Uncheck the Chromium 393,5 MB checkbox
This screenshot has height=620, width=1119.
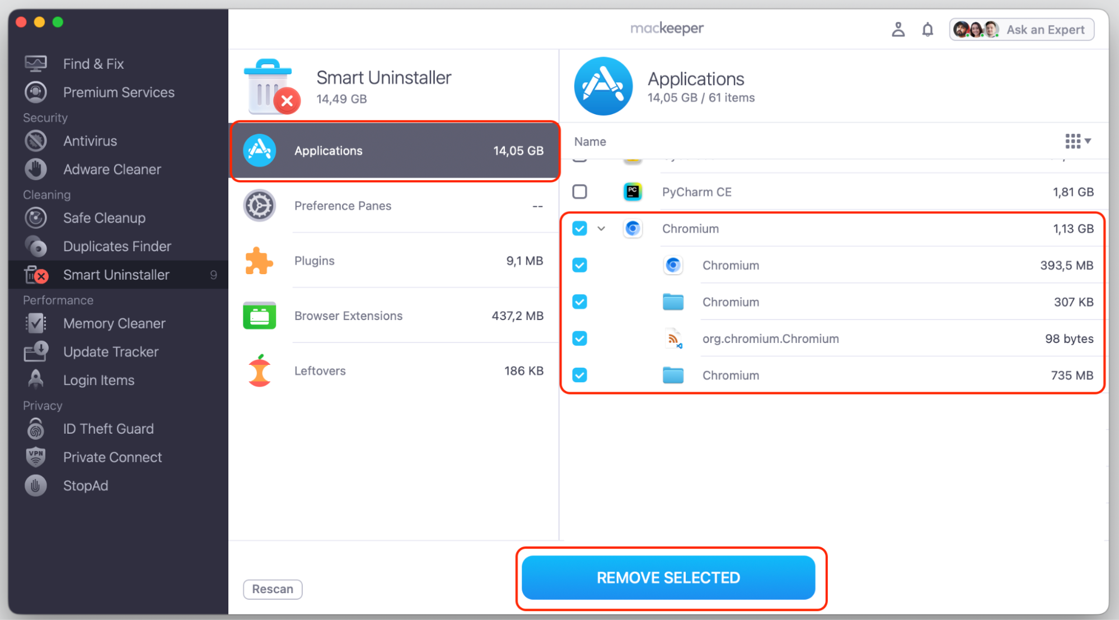579,265
